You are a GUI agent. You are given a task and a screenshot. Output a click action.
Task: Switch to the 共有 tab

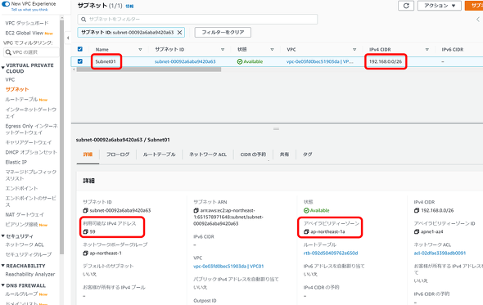point(284,155)
